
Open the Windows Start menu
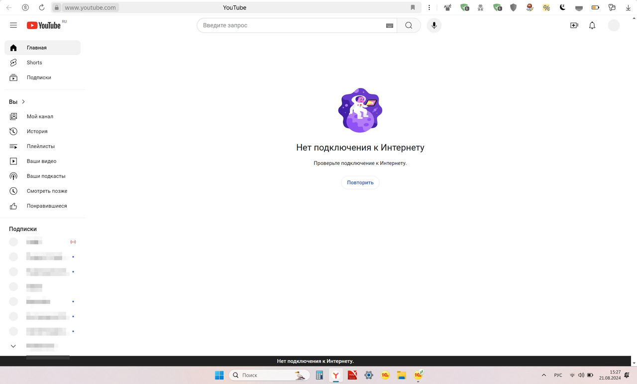[x=219, y=375]
